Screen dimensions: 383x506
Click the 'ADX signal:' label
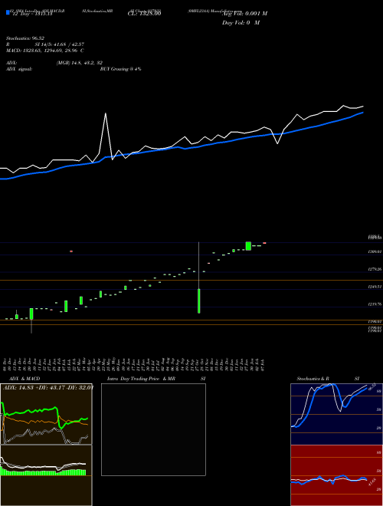click(x=18, y=69)
